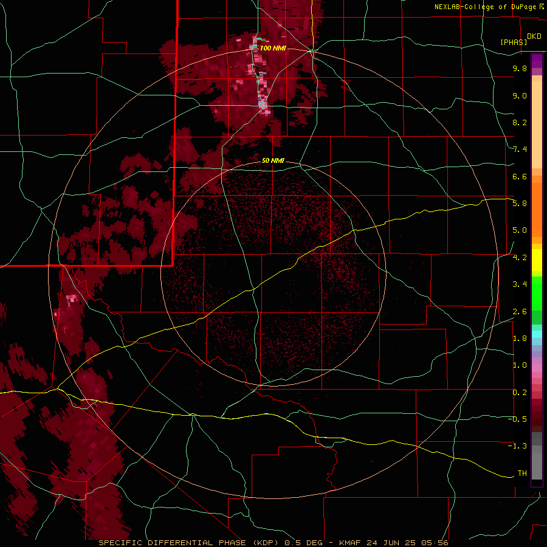Click the 05:56 timestamp

(x=435, y=543)
